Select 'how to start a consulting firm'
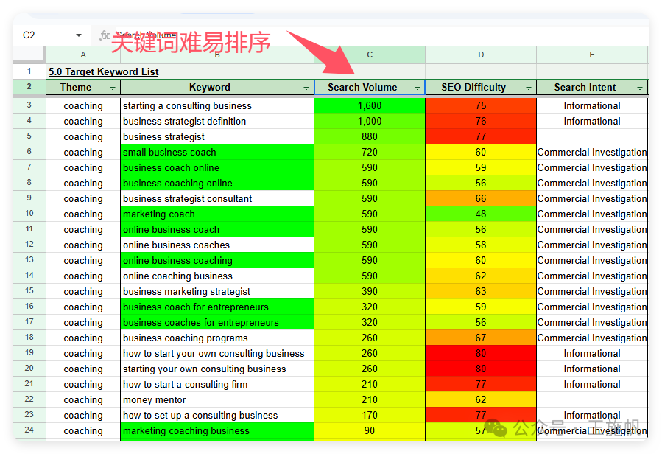This screenshot has width=662, height=454. [217, 384]
